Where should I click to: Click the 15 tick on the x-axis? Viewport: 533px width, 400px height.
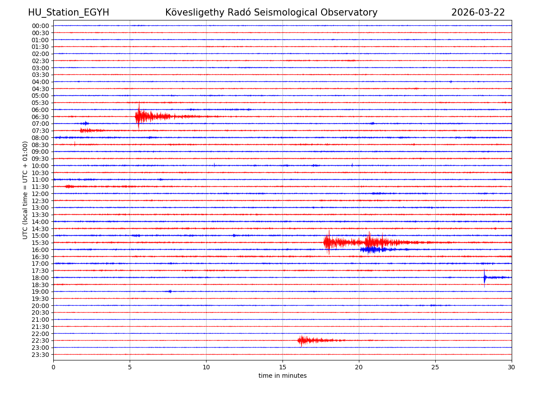[282, 368]
